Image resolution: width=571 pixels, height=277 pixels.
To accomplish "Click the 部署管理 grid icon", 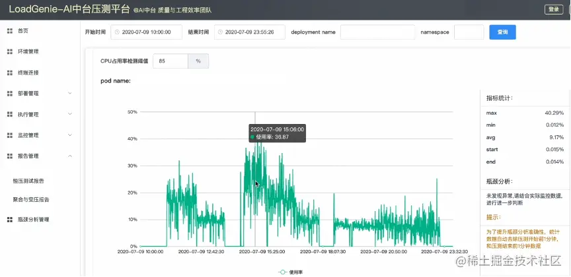I will (10, 94).
